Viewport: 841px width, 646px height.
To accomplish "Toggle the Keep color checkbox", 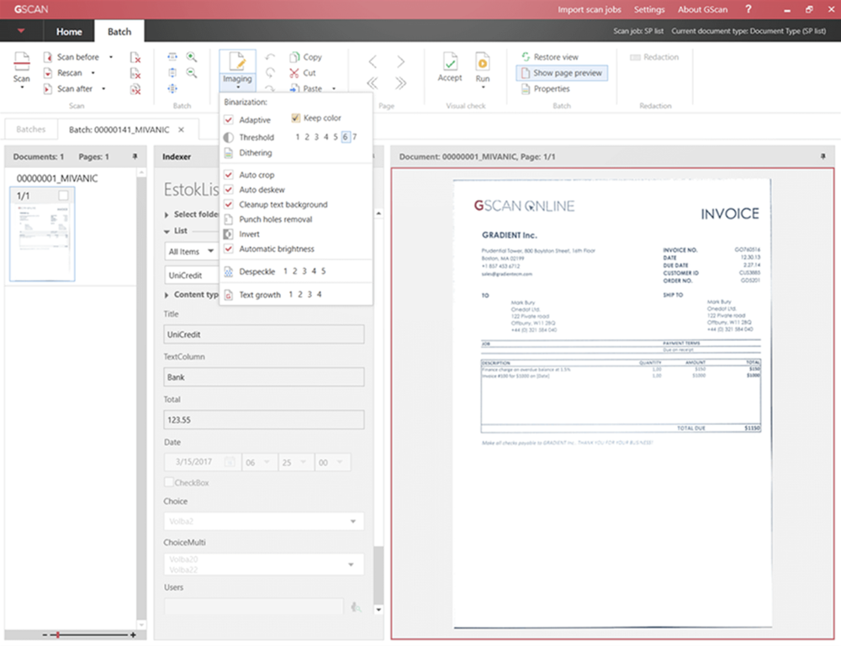I will click(295, 118).
